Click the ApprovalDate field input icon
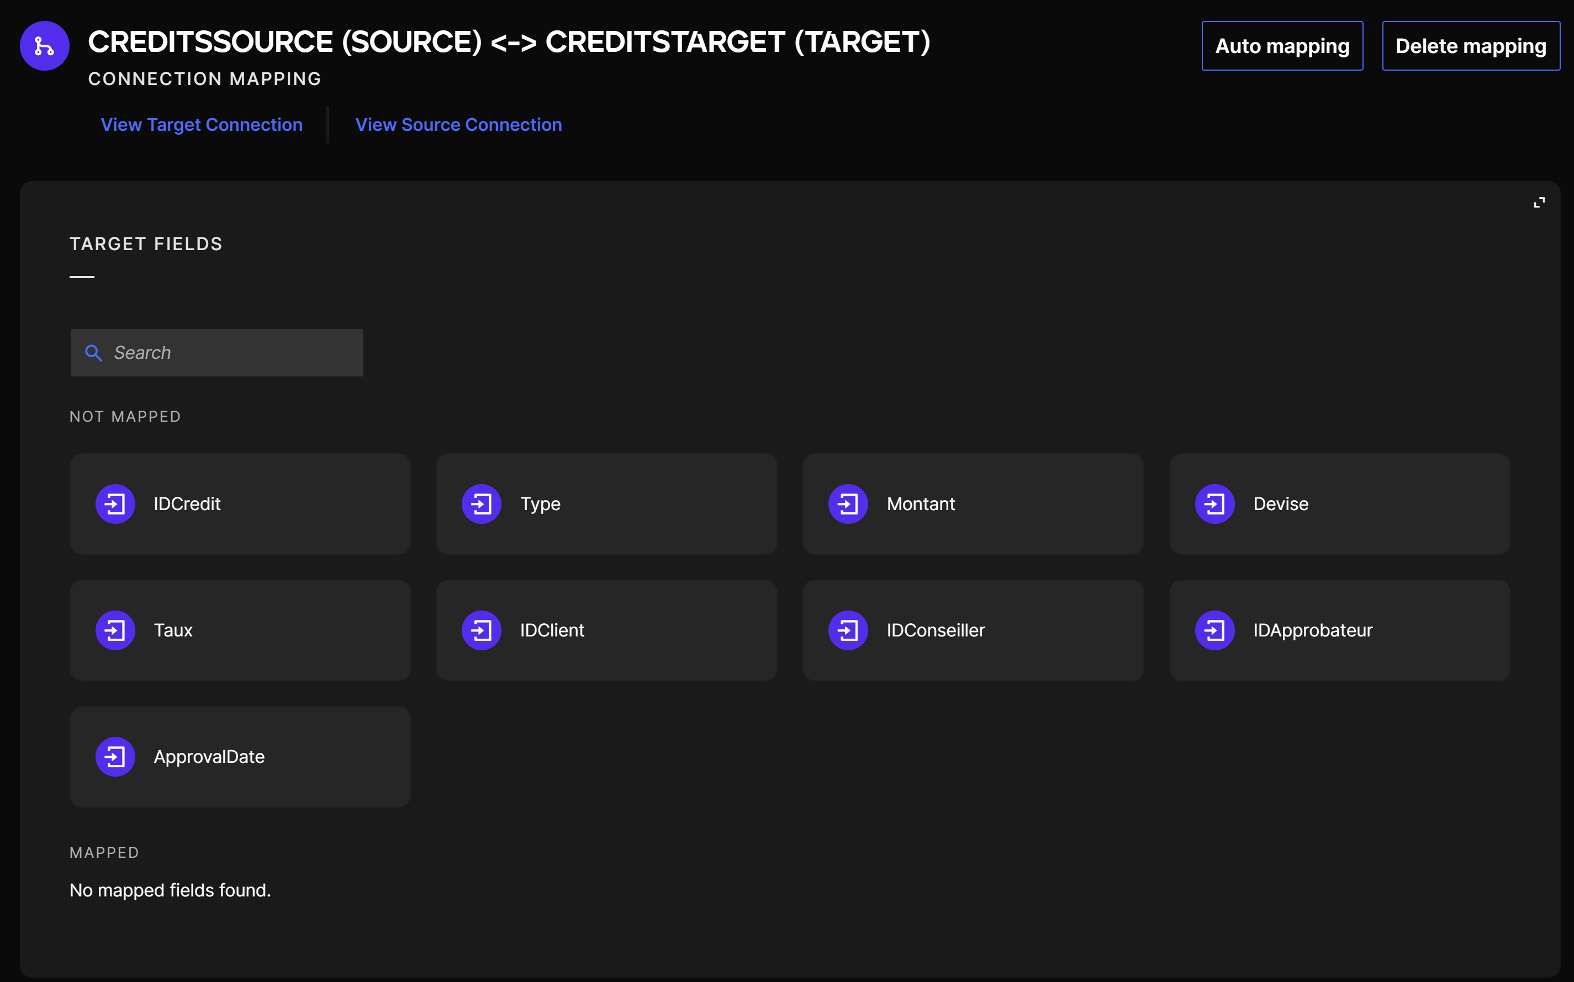 (115, 757)
